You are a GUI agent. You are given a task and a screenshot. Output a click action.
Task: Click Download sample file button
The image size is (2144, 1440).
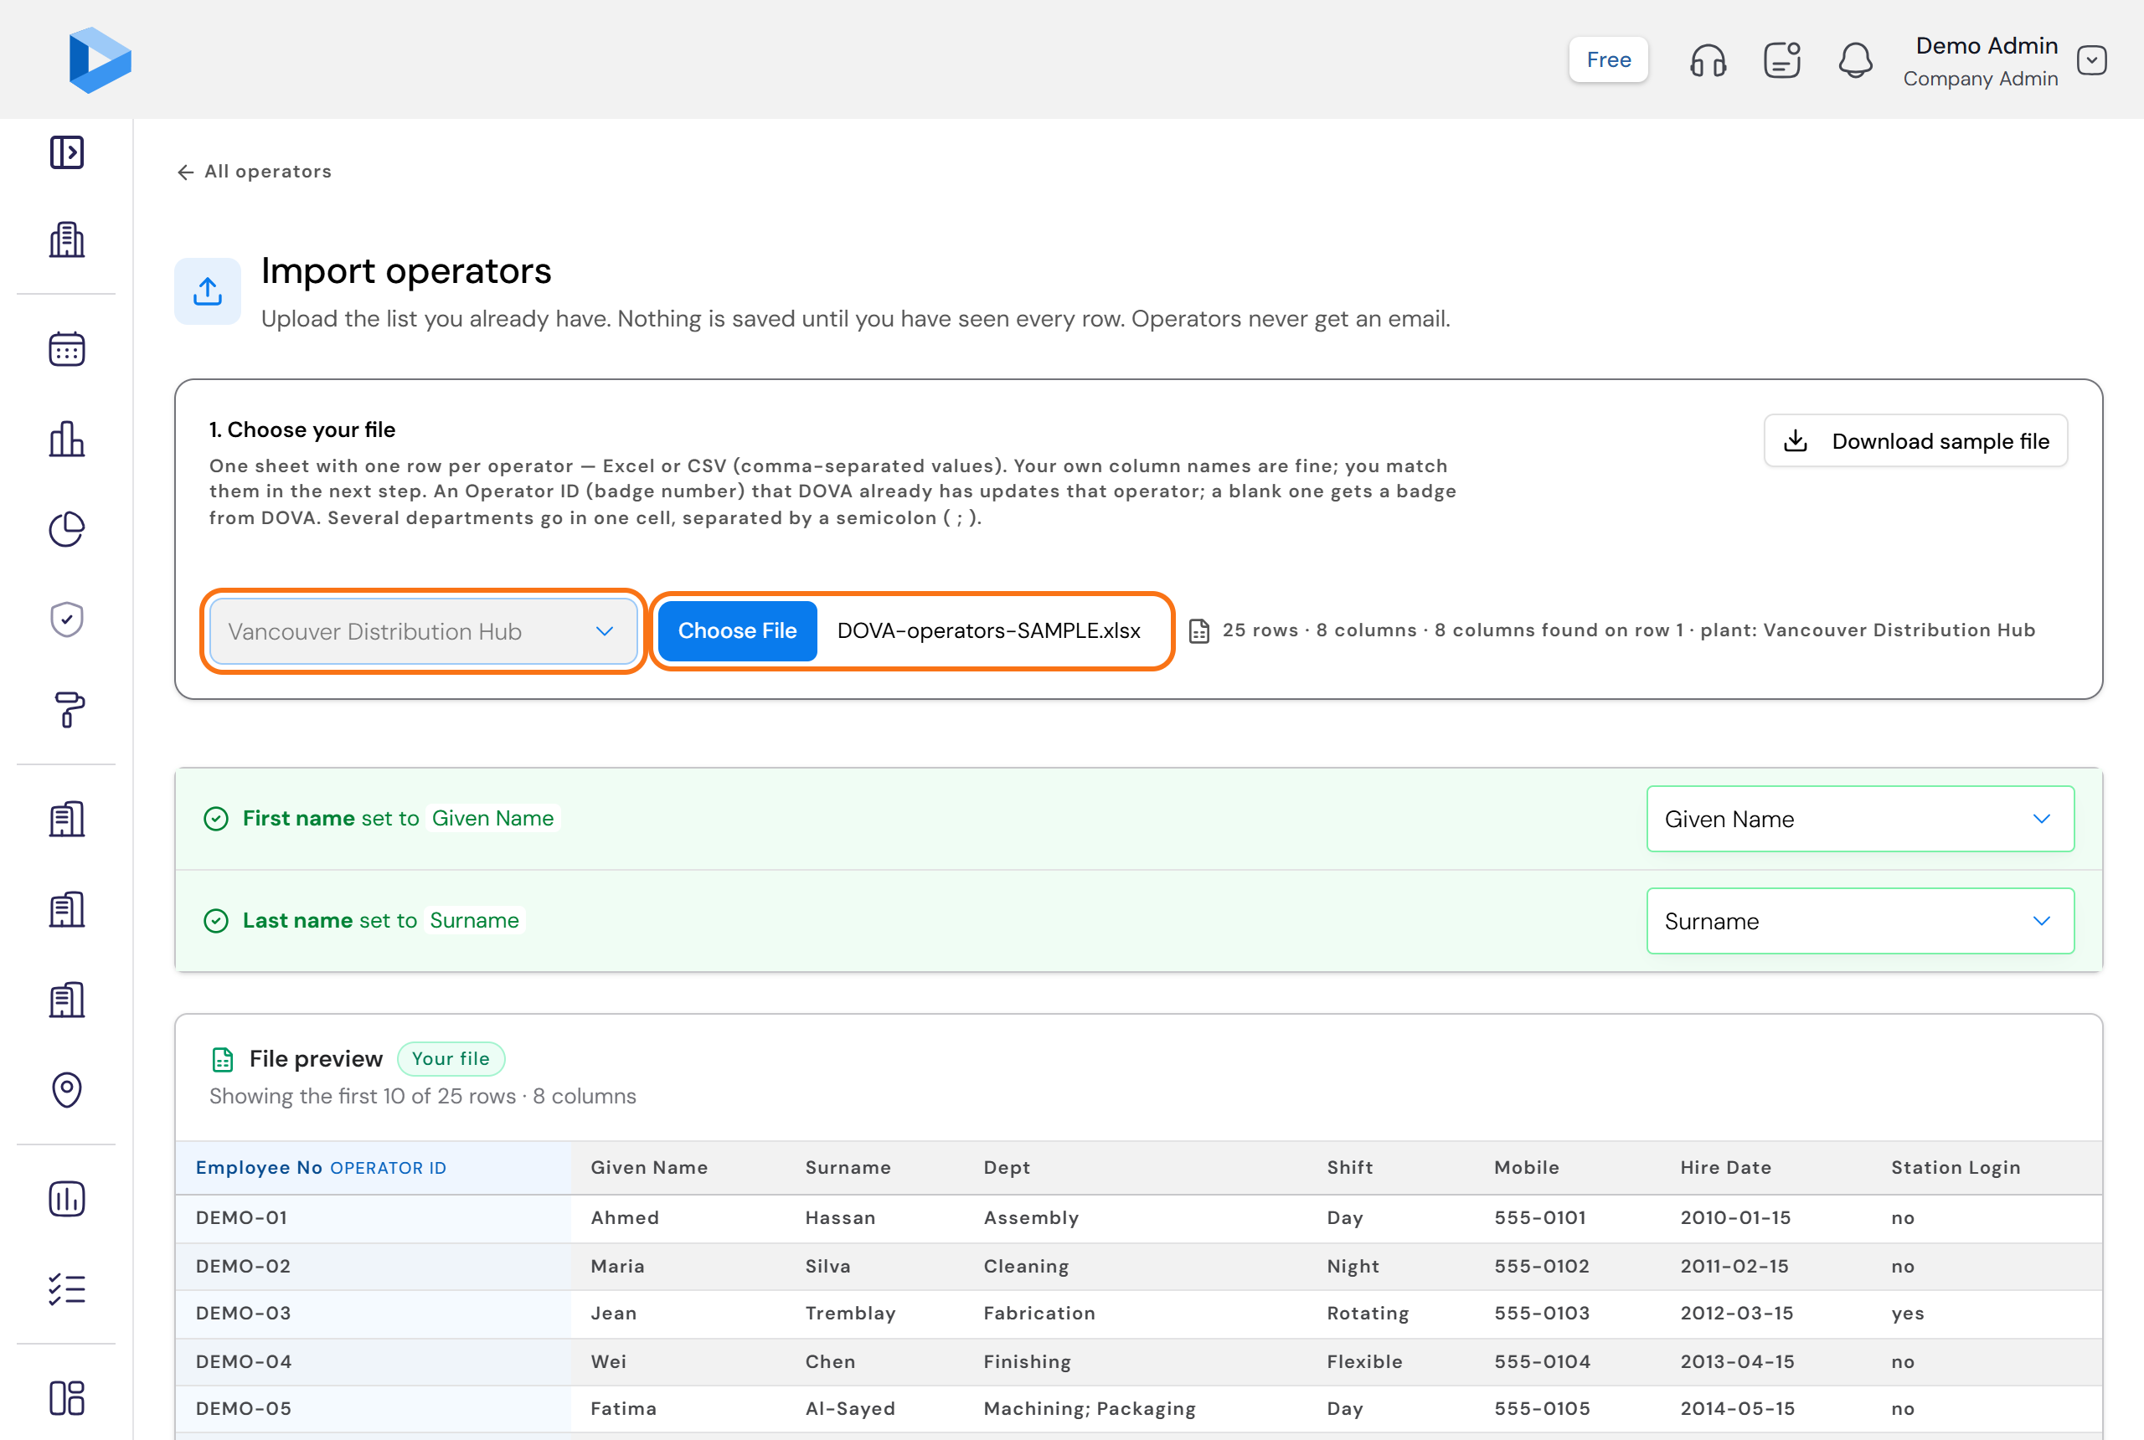tap(1915, 441)
